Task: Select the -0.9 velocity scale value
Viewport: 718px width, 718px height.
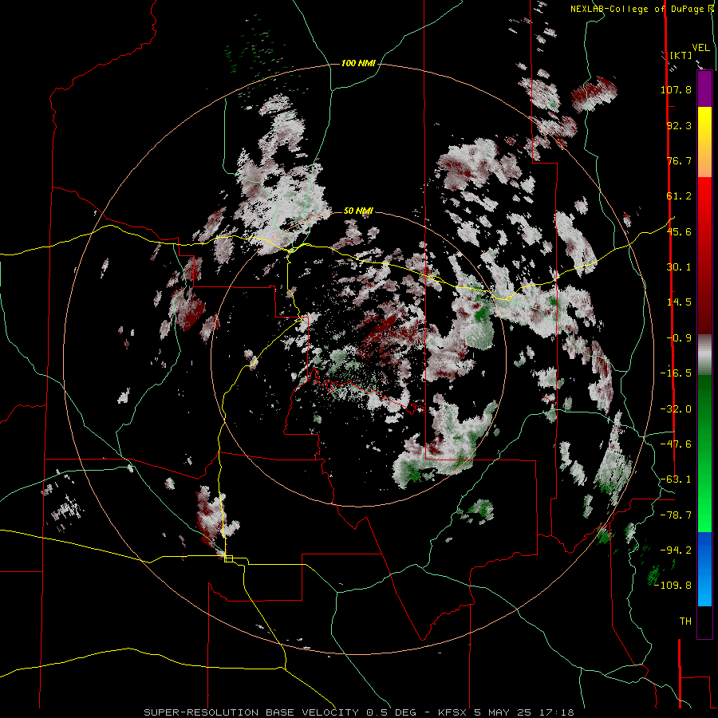Action: click(679, 338)
